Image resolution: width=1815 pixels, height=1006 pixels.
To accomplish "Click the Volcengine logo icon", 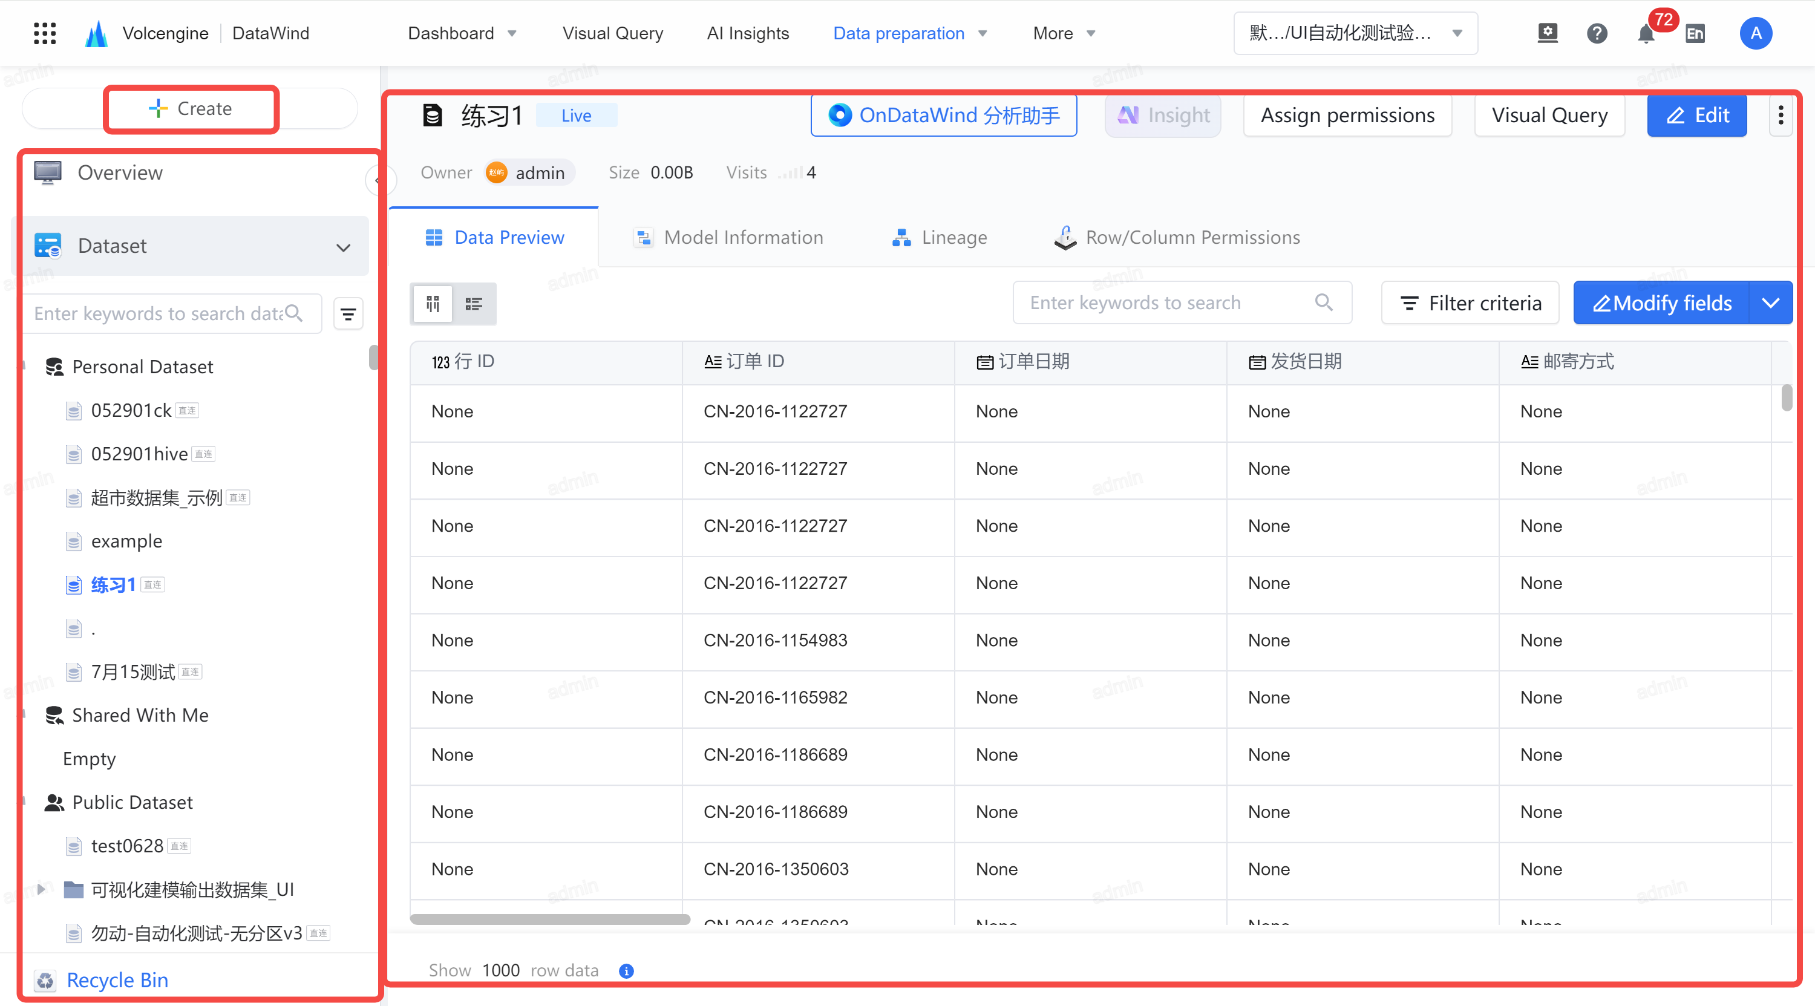I will click(x=97, y=33).
